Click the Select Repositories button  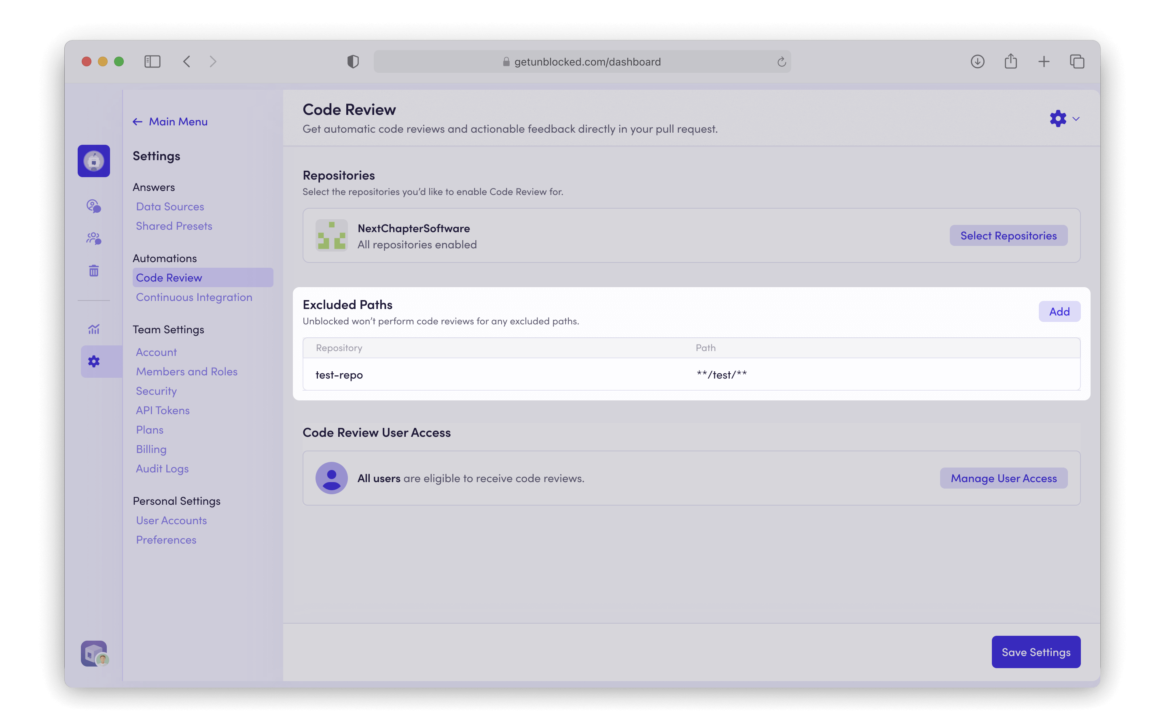1008,235
